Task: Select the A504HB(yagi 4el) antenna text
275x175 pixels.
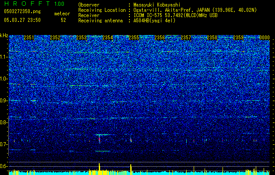Action: point(154,21)
